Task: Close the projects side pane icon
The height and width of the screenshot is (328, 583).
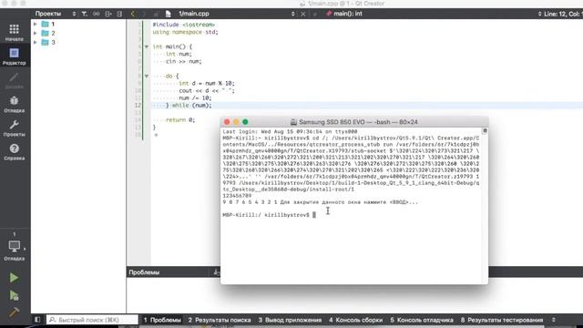Action: click(119, 14)
